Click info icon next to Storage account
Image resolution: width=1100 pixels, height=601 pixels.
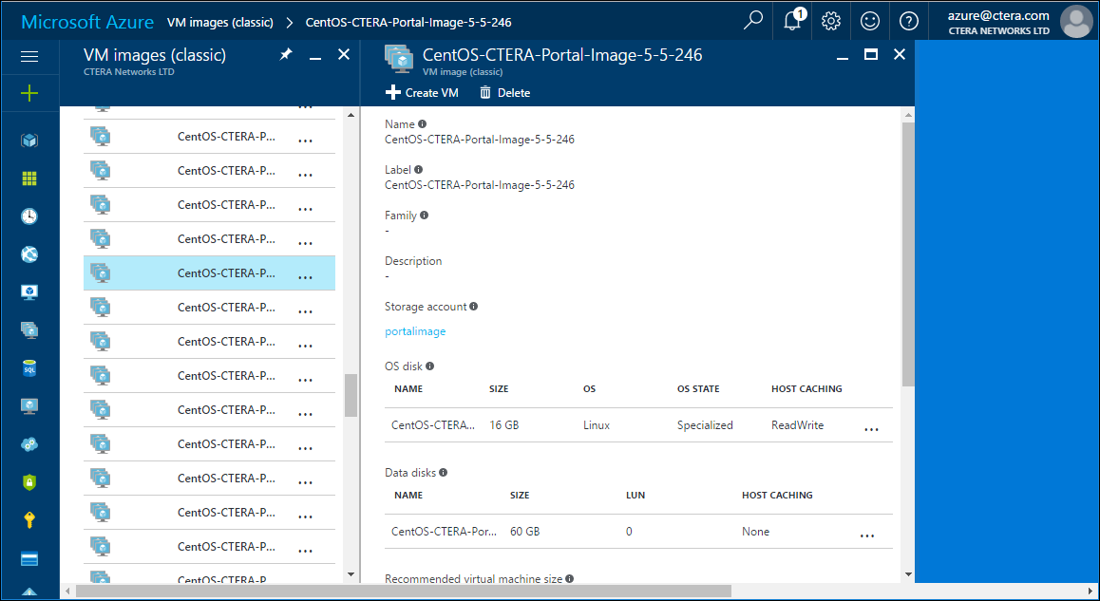474,307
